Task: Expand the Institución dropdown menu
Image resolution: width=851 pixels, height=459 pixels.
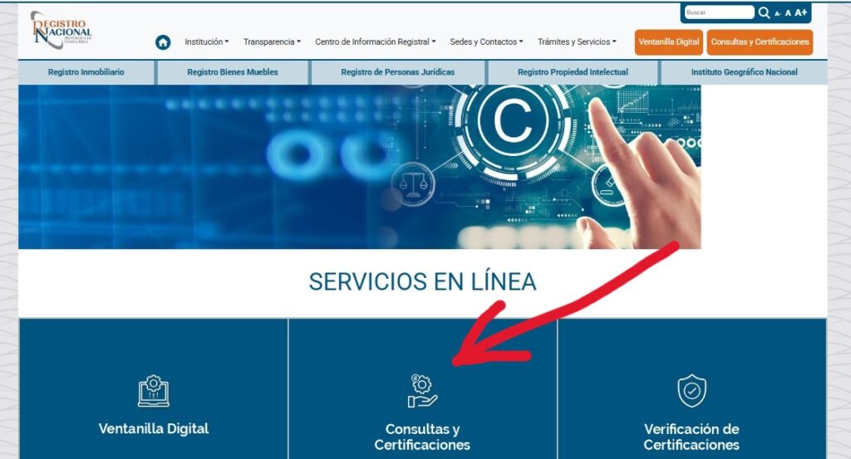Action: pos(207,42)
